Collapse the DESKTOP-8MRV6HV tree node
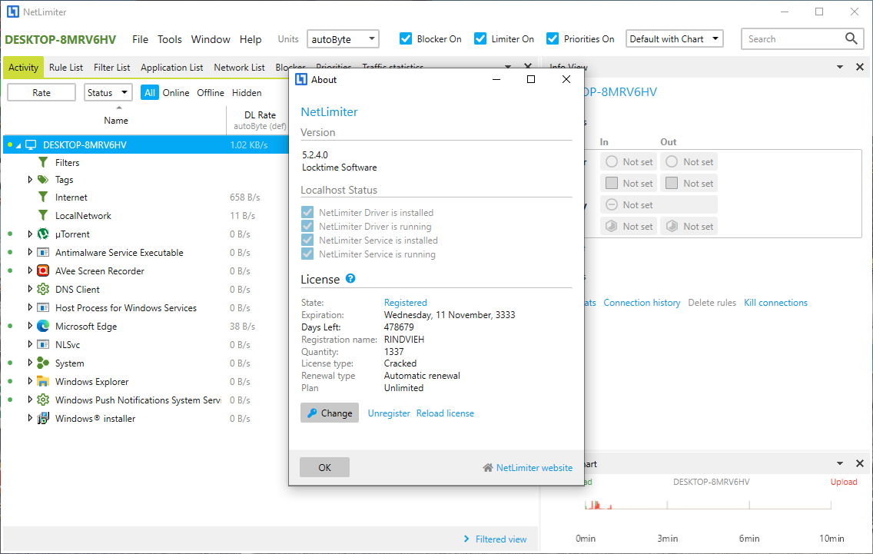873x554 pixels. click(18, 145)
